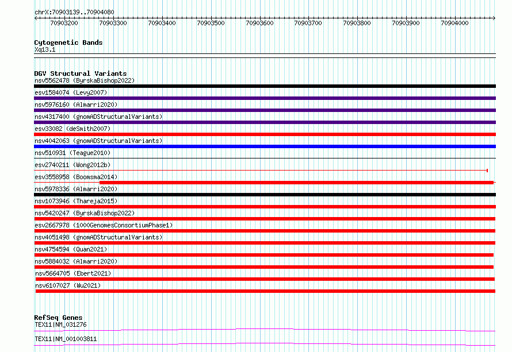Click ruler position 70904000
Image resolution: width=512 pixels, height=352 pixels.
[x=455, y=23]
